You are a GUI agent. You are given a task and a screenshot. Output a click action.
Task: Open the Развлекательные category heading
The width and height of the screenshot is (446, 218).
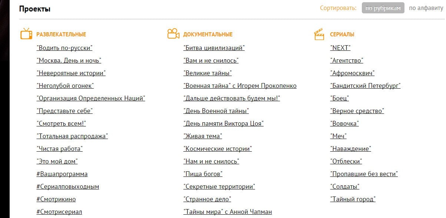(61, 34)
